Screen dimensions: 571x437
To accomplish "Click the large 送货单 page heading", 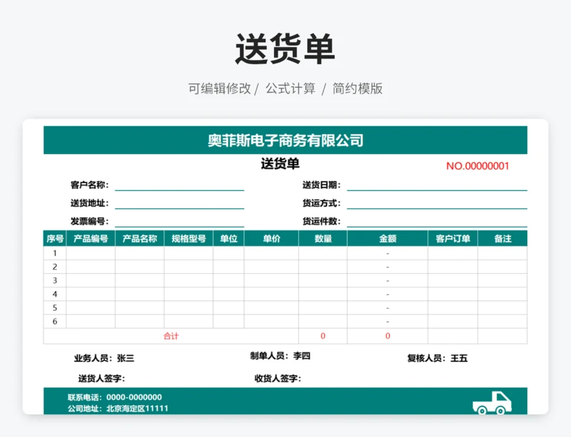I will [x=285, y=48].
